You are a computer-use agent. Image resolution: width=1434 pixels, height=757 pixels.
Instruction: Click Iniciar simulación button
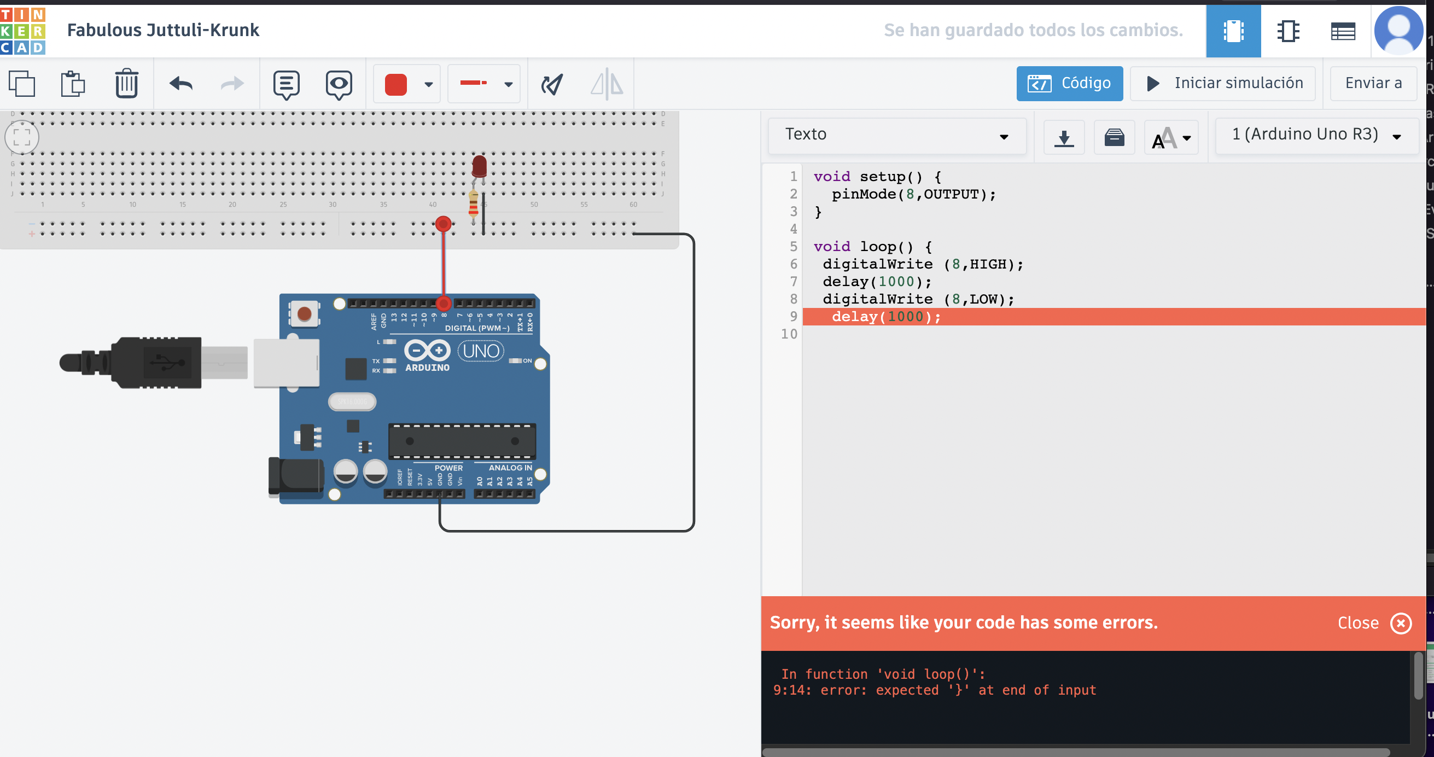click(1223, 84)
